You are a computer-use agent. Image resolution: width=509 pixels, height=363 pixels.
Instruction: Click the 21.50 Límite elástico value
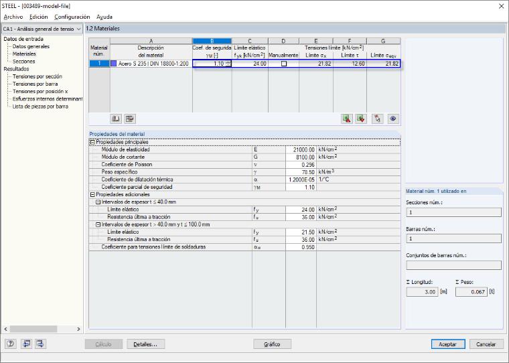click(301, 232)
